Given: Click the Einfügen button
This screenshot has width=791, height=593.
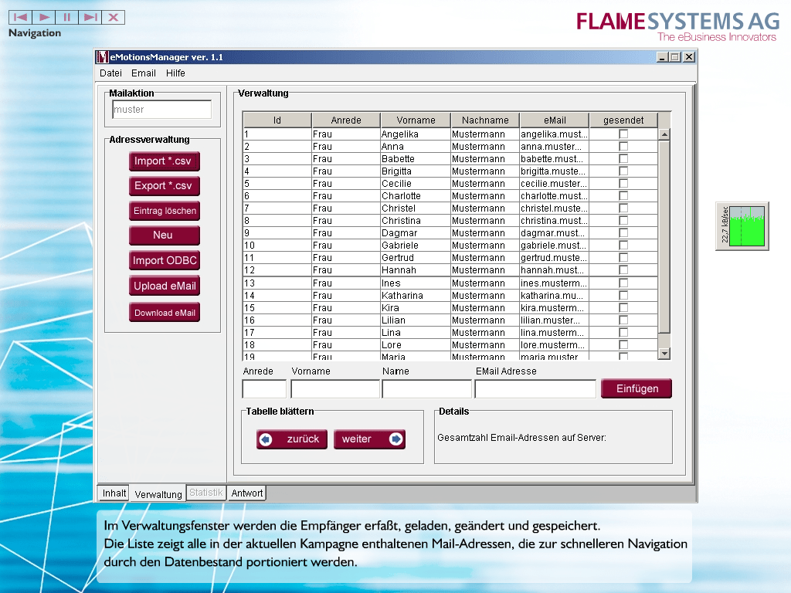Looking at the screenshot, I should coord(637,389).
